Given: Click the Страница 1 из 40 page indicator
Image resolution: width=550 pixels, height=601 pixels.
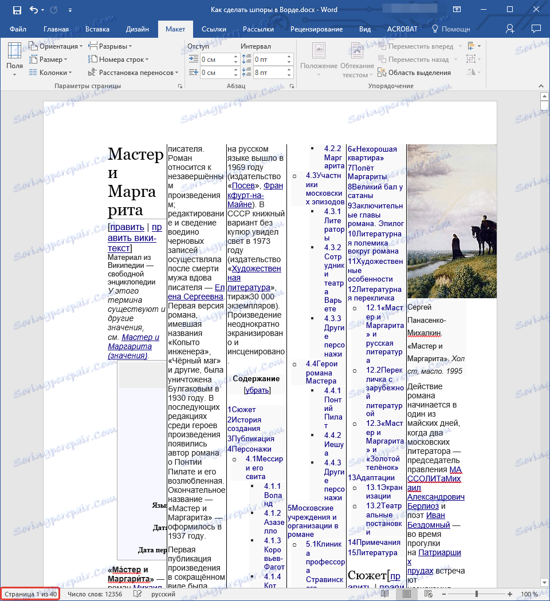Looking at the screenshot, I should (30, 594).
